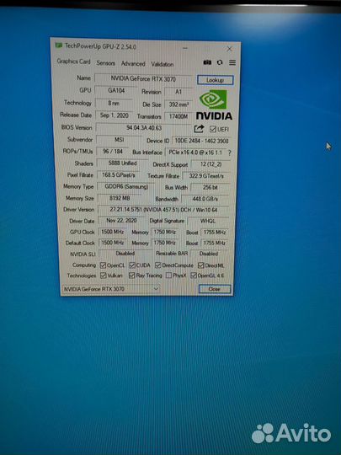Click the refresh icon in GPU-Z

pos(220,62)
